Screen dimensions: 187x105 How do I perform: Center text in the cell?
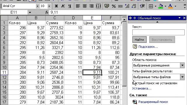pyautogui.click(x=85, y=6)
